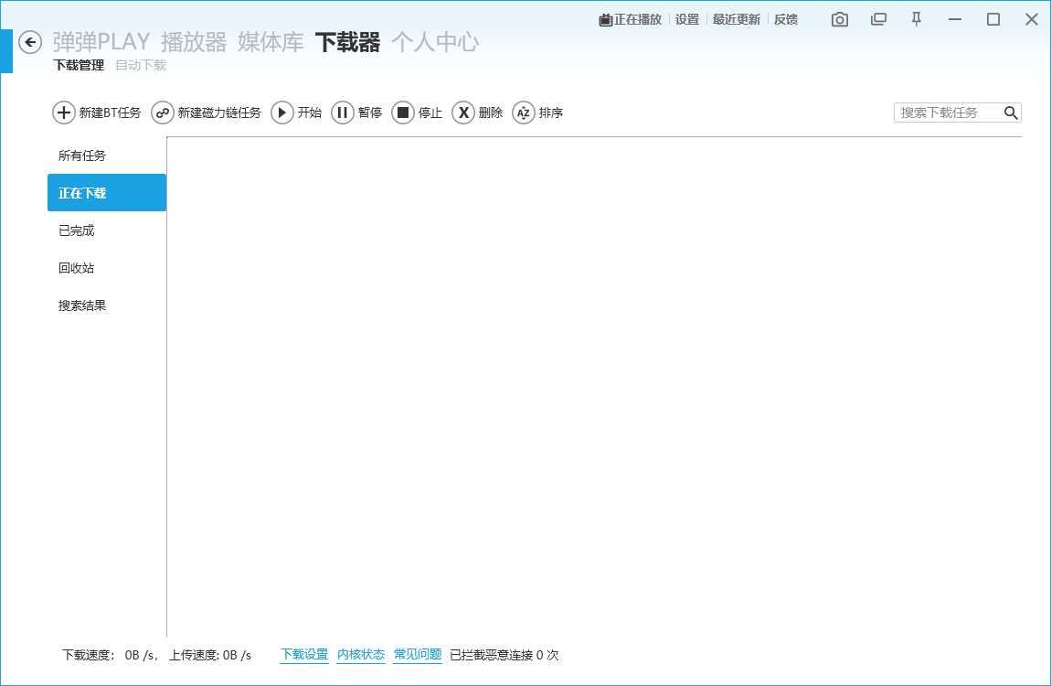Open 最近更新 in top bar
The width and height of the screenshot is (1051, 686).
[x=736, y=19]
